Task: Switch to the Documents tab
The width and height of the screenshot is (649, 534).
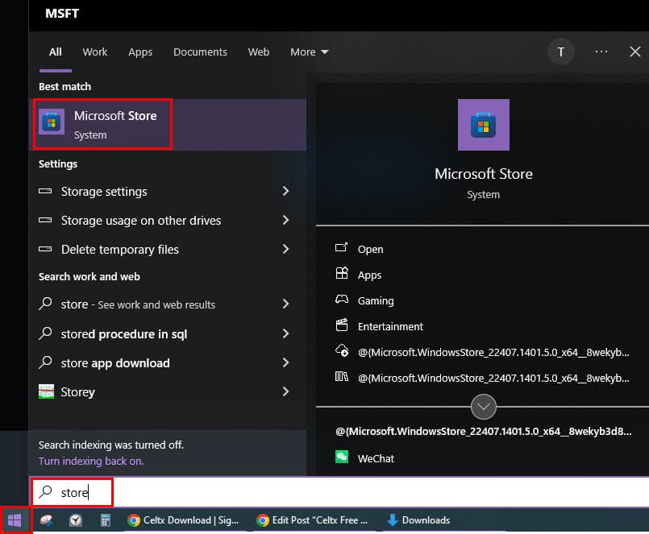Action: coord(199,52)
